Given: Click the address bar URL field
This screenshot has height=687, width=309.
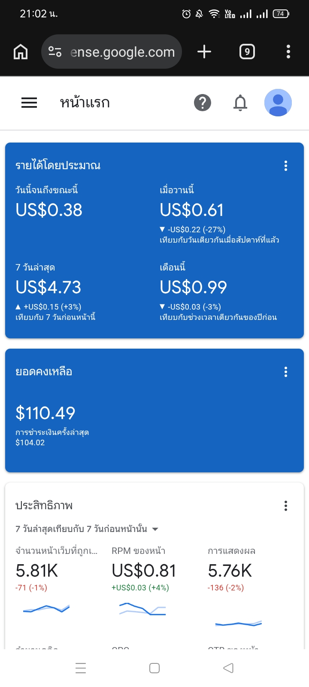Looking at the screenshot, I should coord(123,52).
